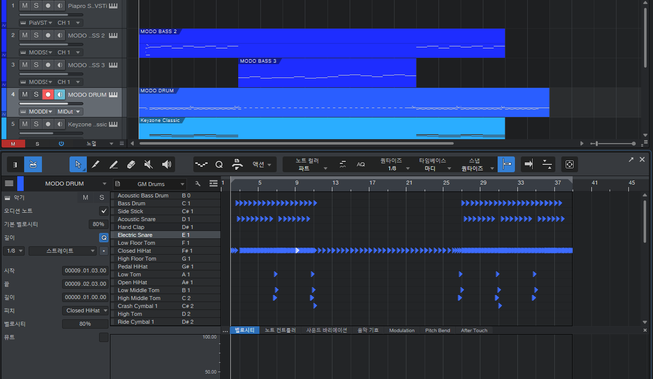Open Keyzone Classic instrument keyboard icon

113,124
